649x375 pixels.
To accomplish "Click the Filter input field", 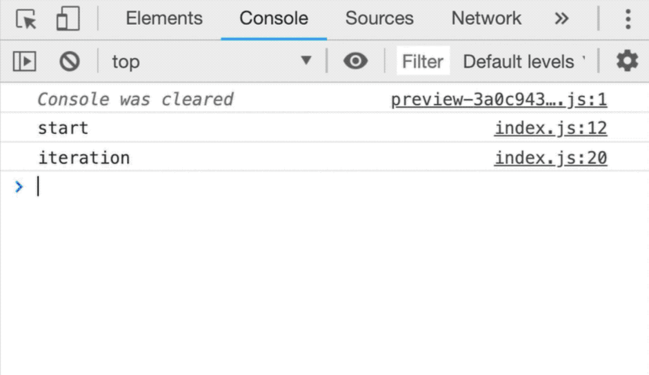I will [x=423, y=61].
